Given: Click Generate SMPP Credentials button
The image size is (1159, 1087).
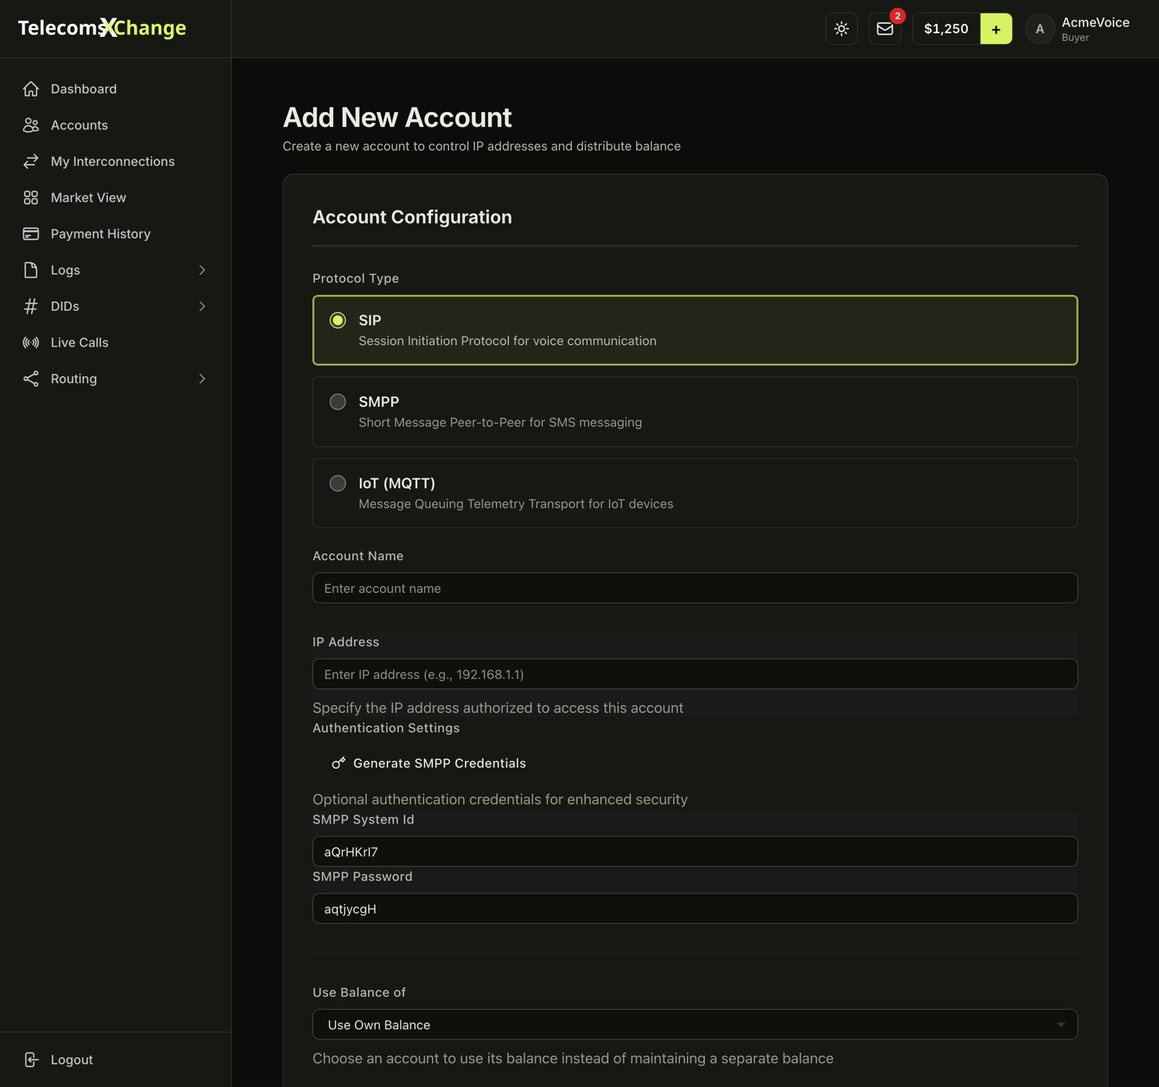Looking at the screenshot, I should coord(429,763).
